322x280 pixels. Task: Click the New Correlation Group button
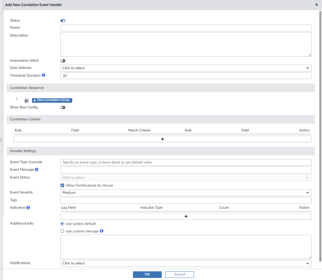[52, 100]
